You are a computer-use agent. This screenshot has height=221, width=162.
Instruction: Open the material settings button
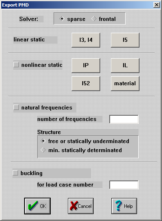point(125,84)
